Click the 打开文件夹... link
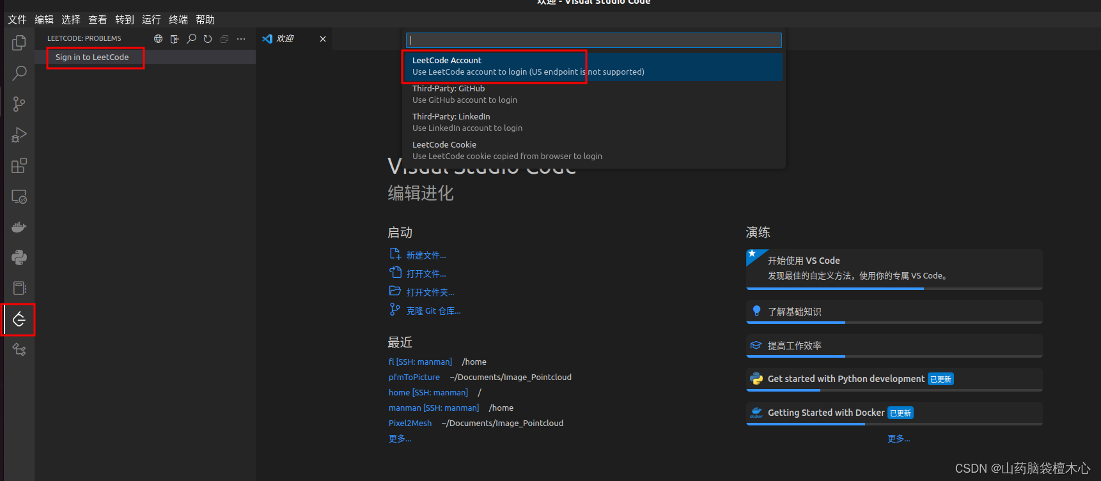Screen dimensions: 1101x481 pyautogui.click(x=430, y=293)
